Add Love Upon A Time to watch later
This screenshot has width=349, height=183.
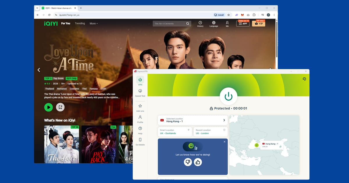click(60, 107)
